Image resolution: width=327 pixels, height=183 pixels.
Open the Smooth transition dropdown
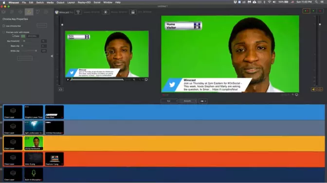pos(188,101)
